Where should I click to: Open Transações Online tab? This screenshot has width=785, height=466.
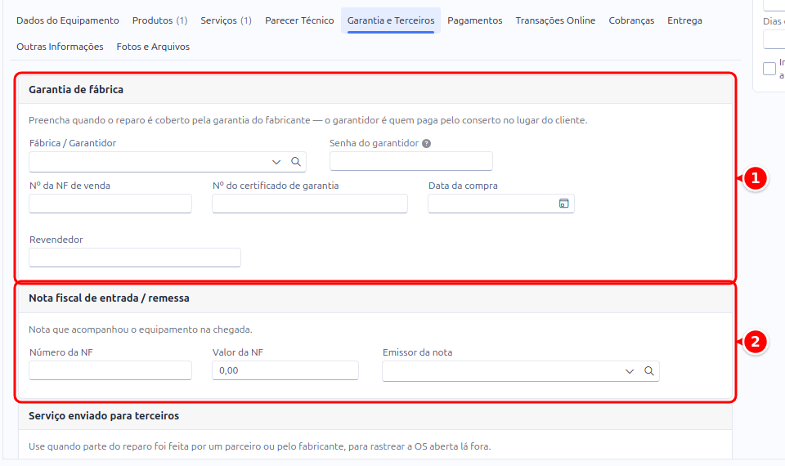pos(555,20)
